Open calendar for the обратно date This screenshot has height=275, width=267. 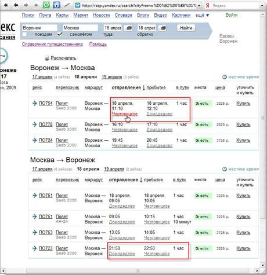[163, 28]
